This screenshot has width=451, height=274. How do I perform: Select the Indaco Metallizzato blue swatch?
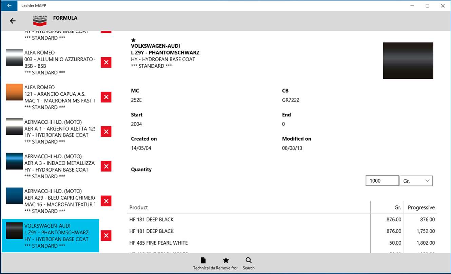14,161
